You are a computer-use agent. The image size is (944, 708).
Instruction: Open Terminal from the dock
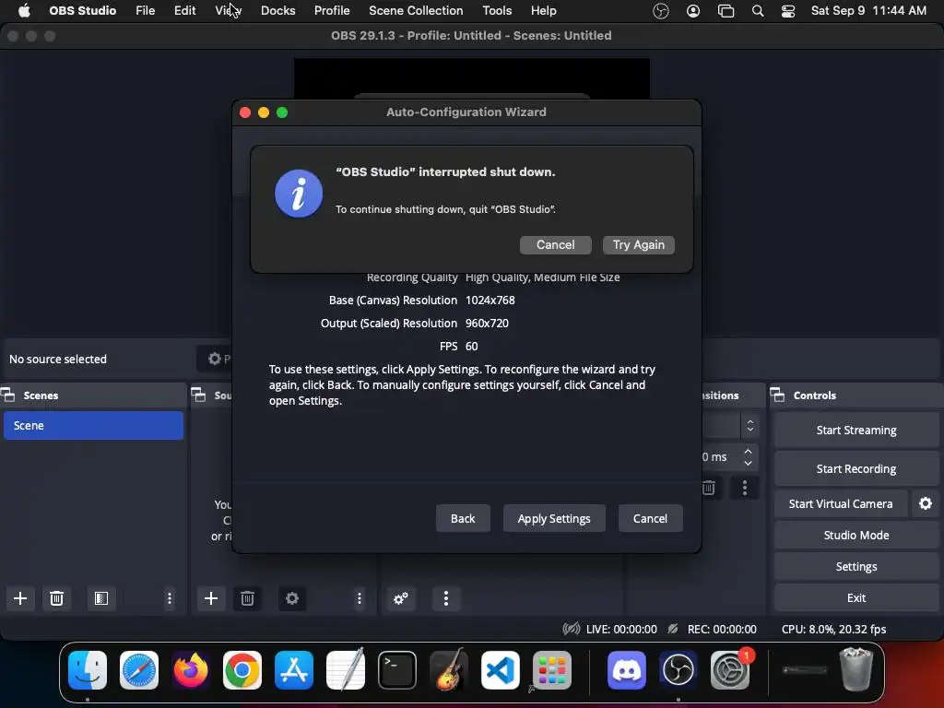[397, 670]
